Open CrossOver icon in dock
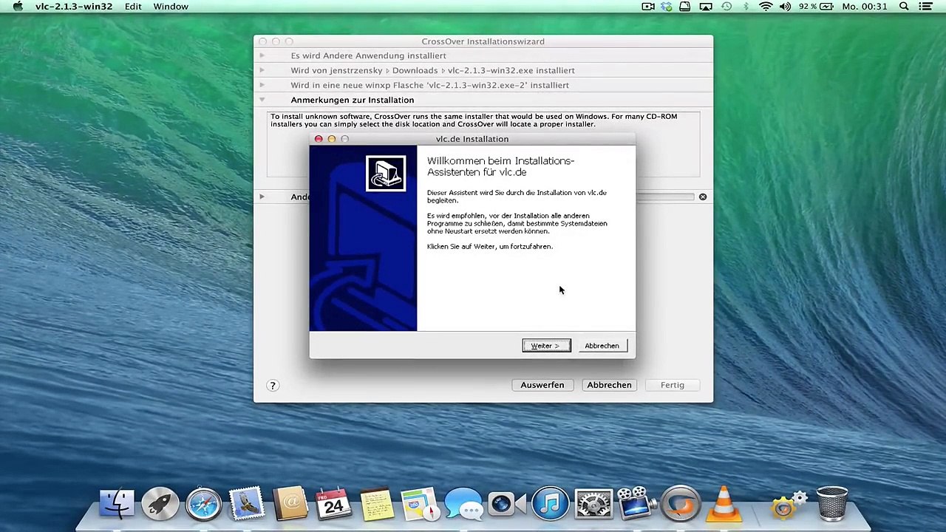Image resolution: width=946 pixels, height=532 pixels. tap(680, 505)
